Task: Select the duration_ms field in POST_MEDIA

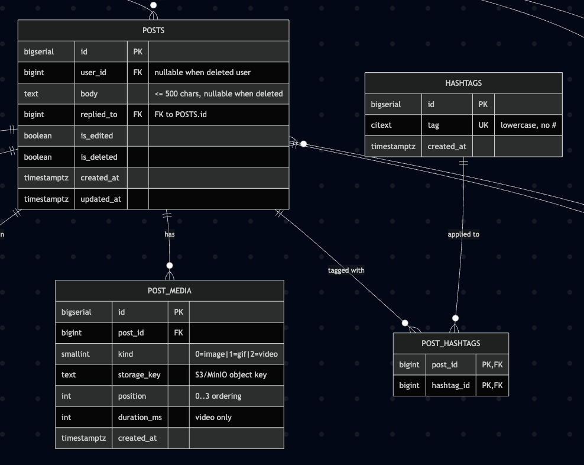Action: tap(140, 417)
